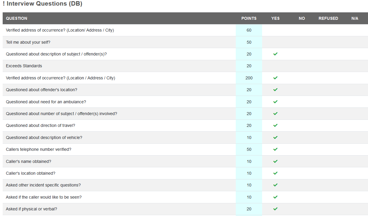Click the 200 points value cell
The width and height of the screenshot is (368, 216).
tap(249, 78)
